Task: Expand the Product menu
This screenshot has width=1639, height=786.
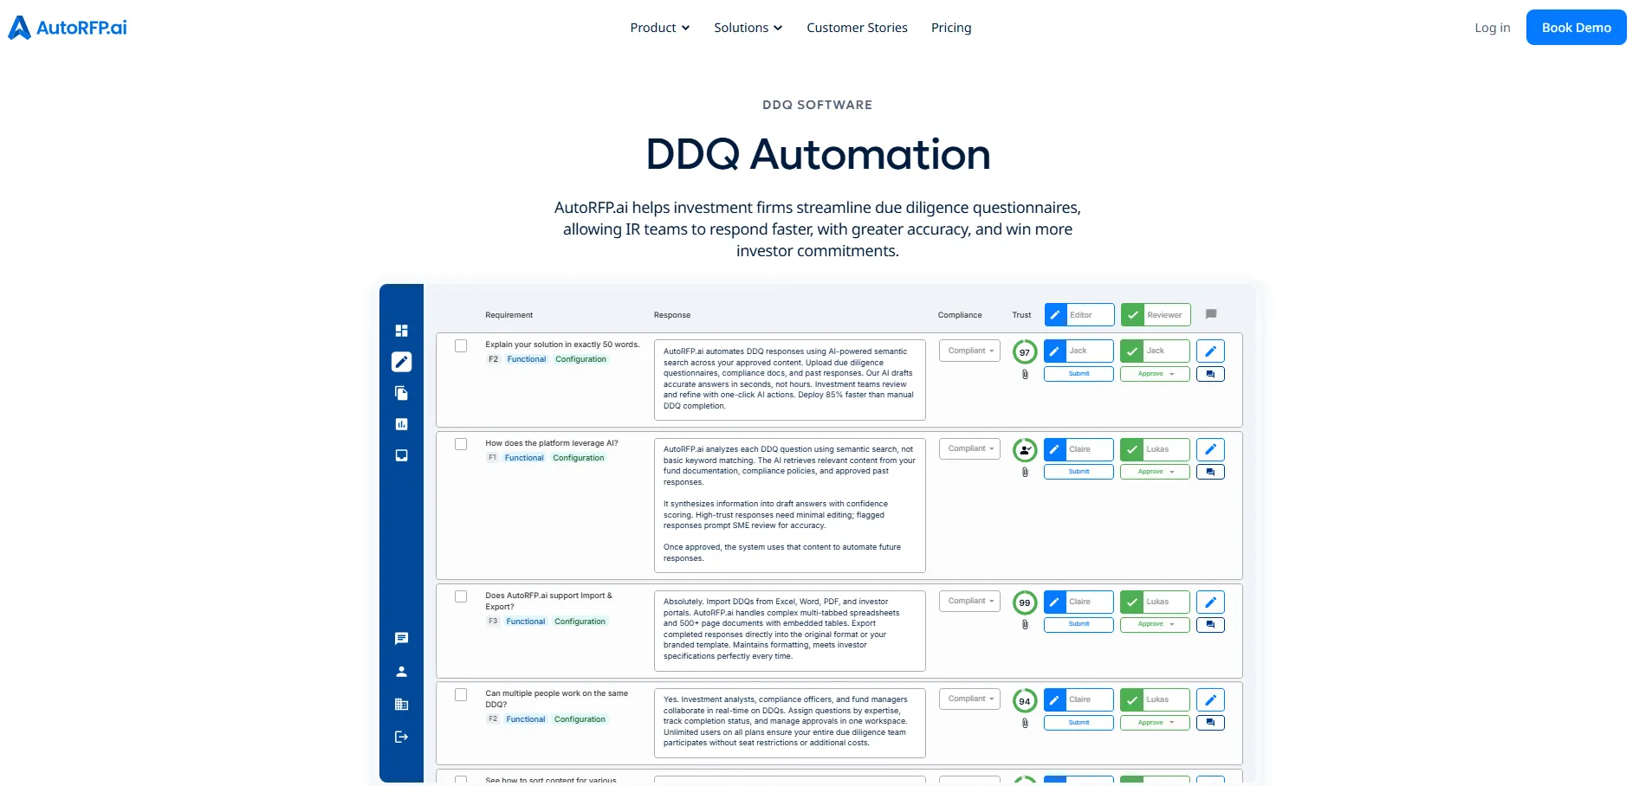Action: pyautogui.click(x=660, y=28)
